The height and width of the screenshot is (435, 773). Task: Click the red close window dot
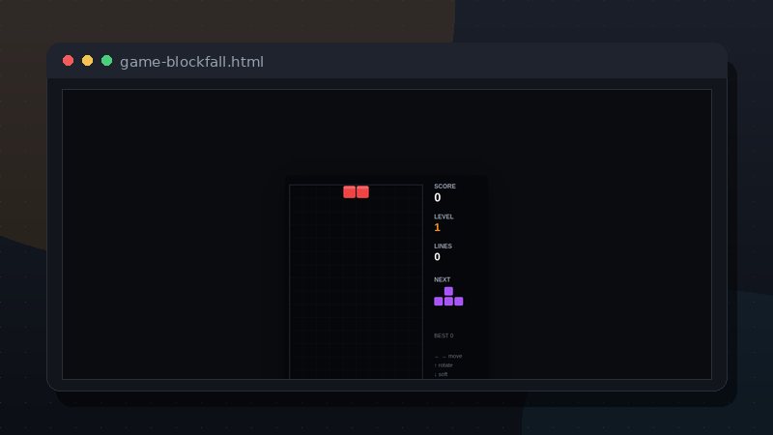(68, 61)
